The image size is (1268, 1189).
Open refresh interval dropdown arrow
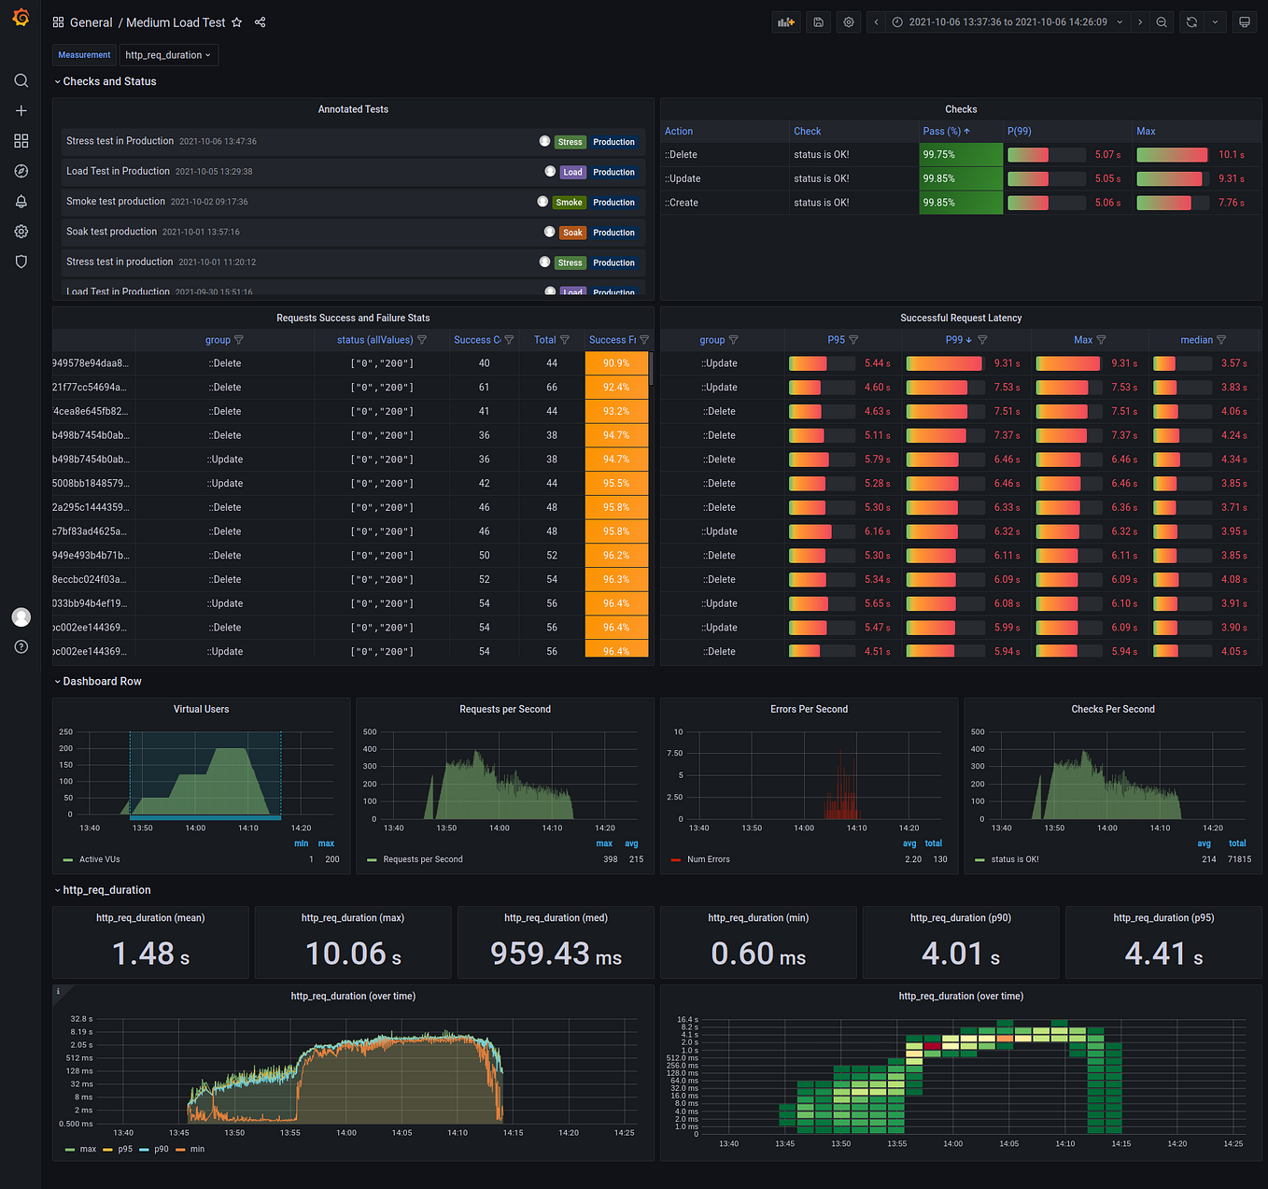pyautogui.click(x=1215, y=22)
